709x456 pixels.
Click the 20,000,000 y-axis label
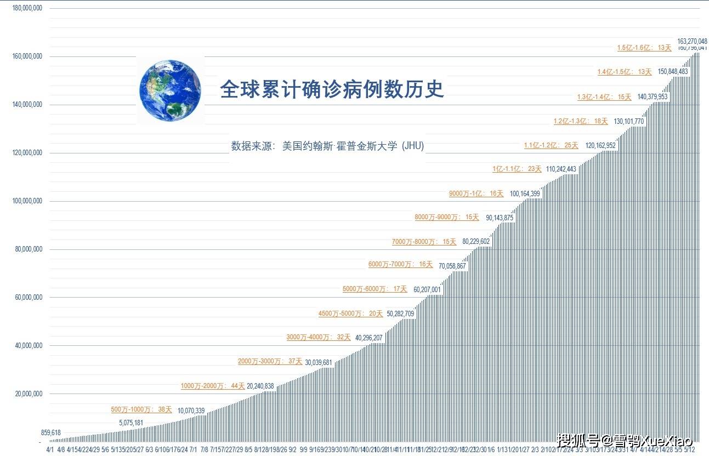click(29, 394)
